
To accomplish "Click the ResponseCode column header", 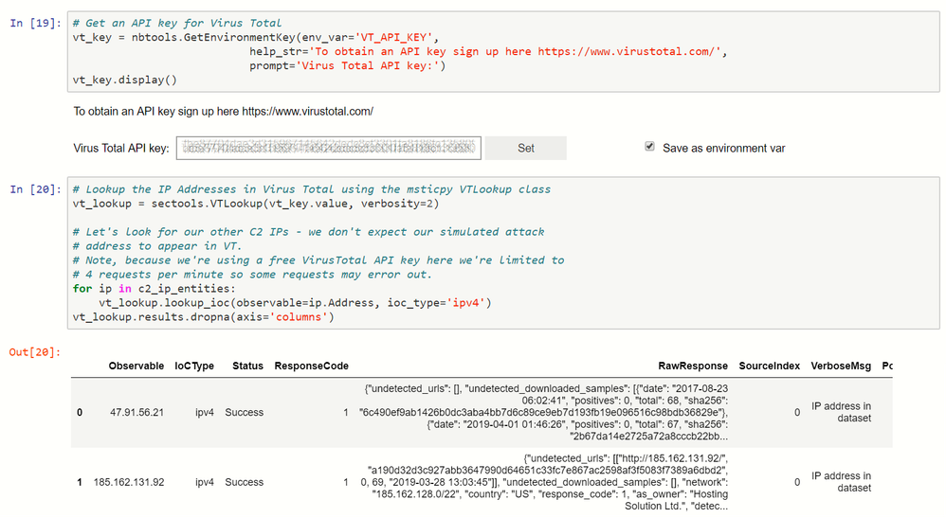I will (x=312, y=366).
